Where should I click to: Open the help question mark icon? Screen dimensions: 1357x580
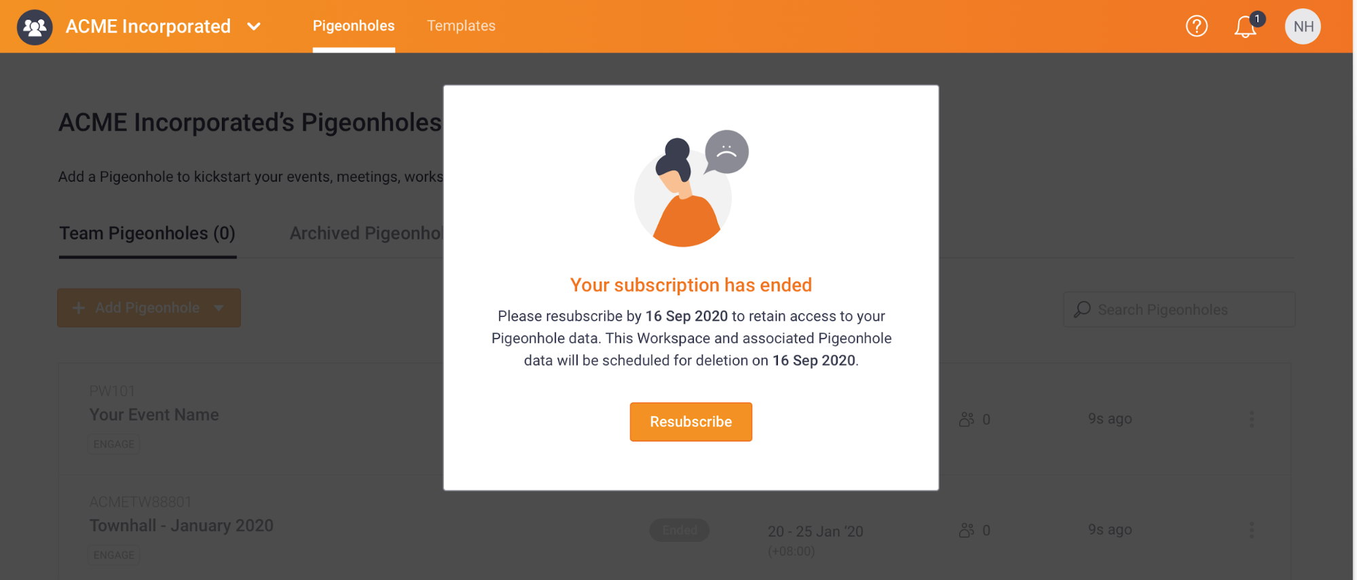click(1196, 26)
